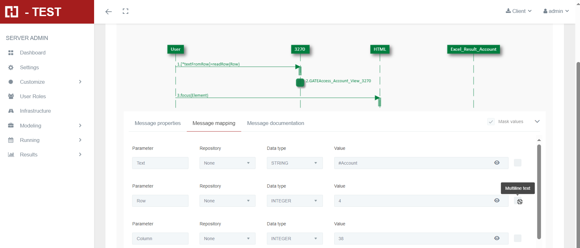The height and width of the screenshot is (248, 580).
Task: Open Repository dropdown for Row parameter
Action: point(227,201)
